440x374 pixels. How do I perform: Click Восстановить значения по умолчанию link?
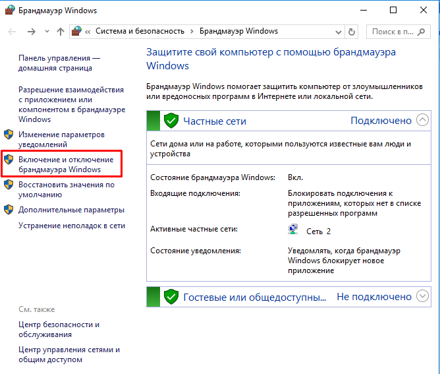[66, 189]
